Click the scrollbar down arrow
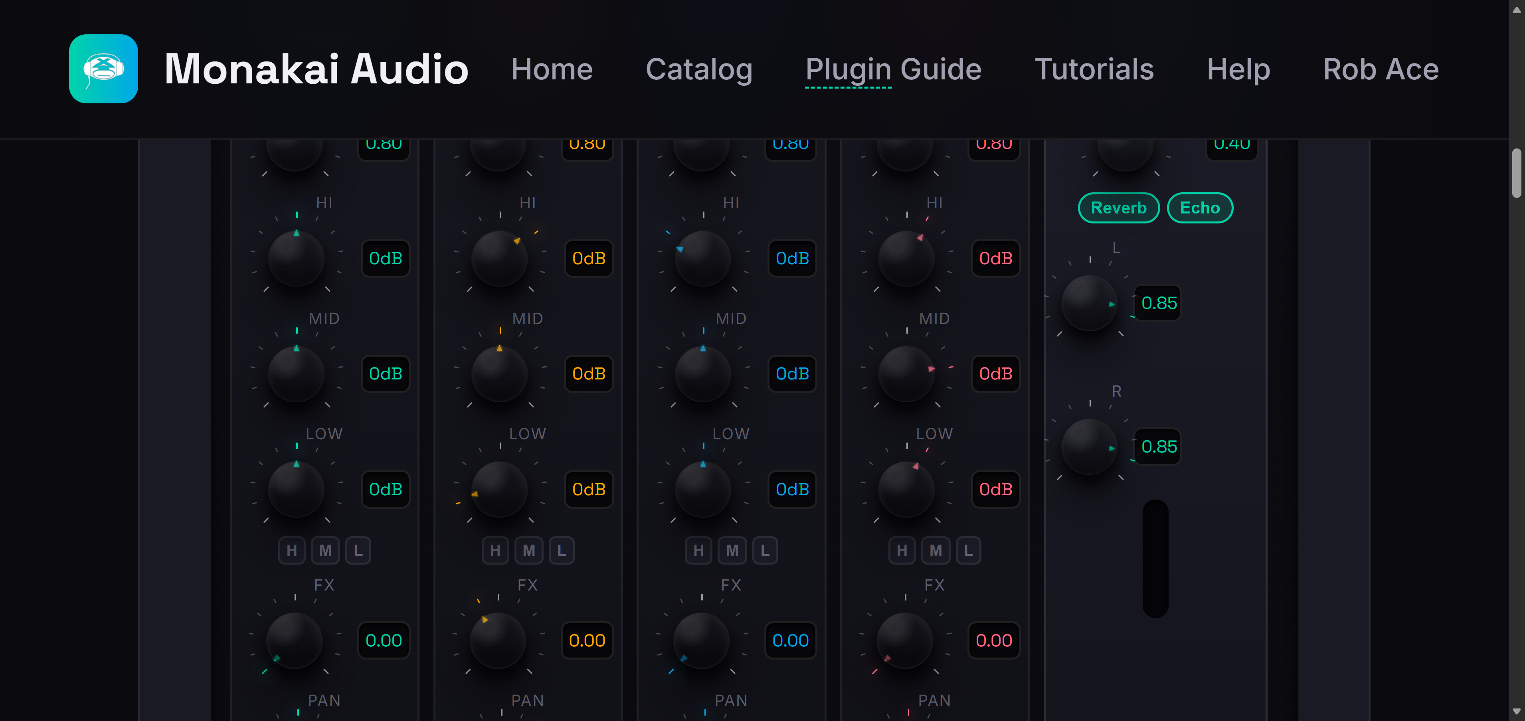This screenshot has width=1525, height=721. [x=1516, y=711]
